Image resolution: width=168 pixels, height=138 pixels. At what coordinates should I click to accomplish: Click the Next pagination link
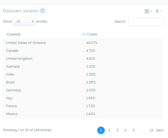point(160,130)
